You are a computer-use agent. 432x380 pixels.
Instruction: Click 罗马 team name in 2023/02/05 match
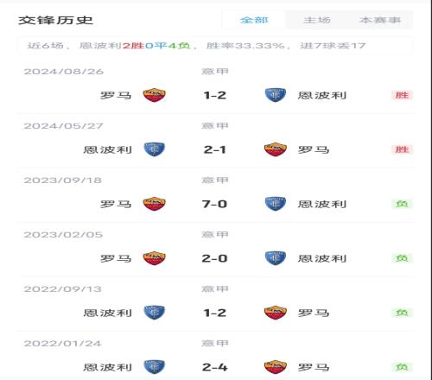[x=116, y=258]
